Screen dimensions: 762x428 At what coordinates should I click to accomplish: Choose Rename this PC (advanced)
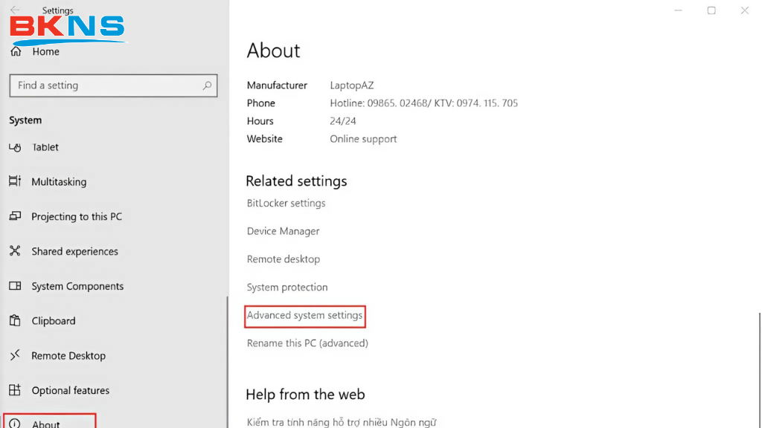tap(307, 343)
